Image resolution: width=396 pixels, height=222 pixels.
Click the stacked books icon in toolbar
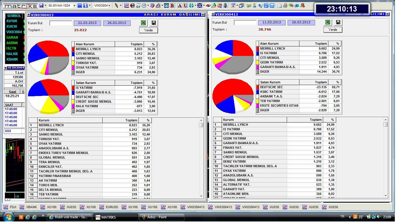[x=152, y=5]
